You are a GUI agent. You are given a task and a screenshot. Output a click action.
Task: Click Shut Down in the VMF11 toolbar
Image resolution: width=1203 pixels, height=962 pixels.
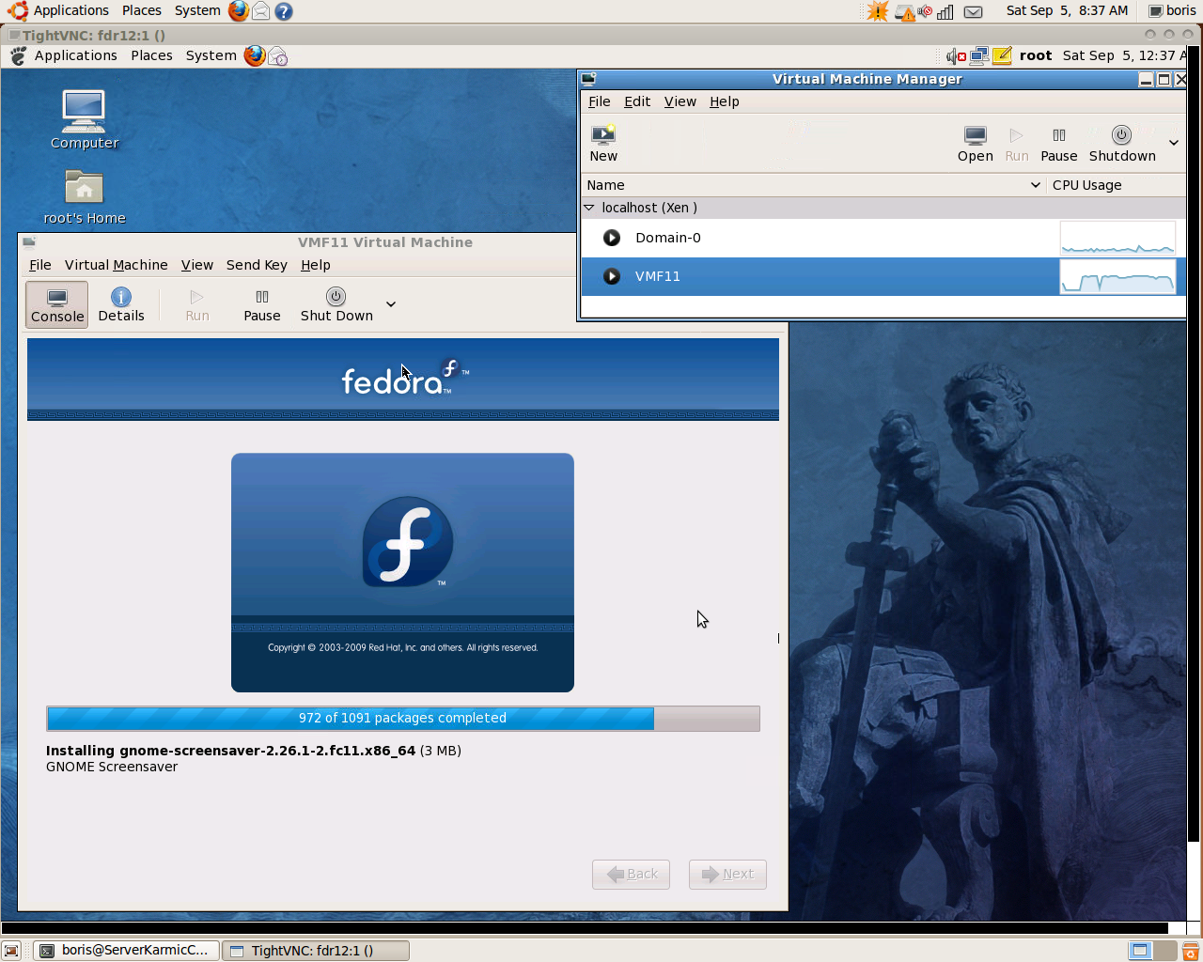(336, 304)
